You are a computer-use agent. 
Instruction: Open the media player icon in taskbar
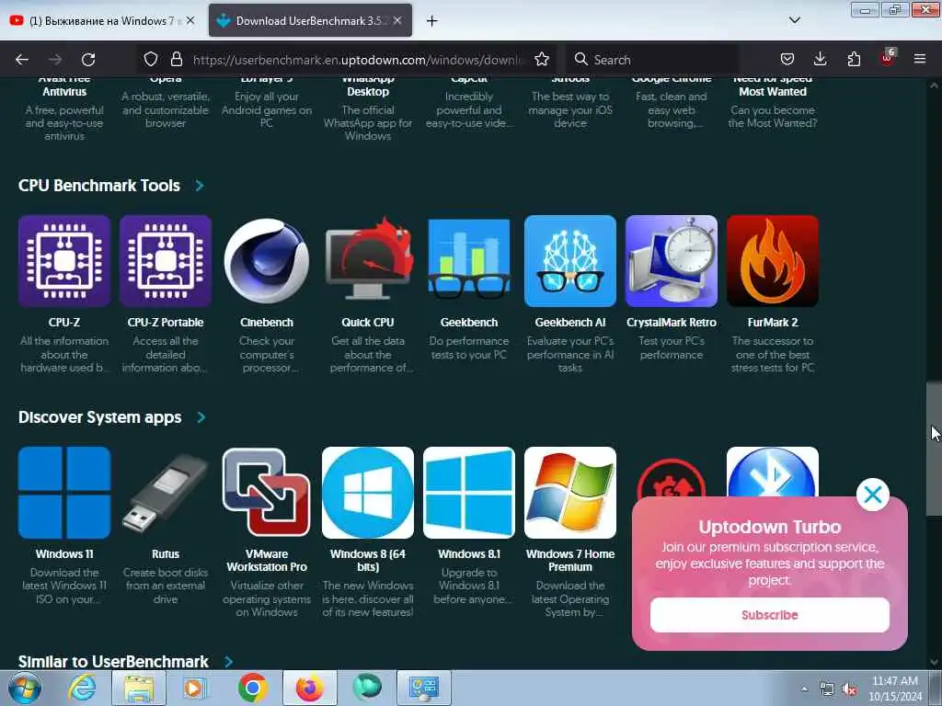(193, 688)
